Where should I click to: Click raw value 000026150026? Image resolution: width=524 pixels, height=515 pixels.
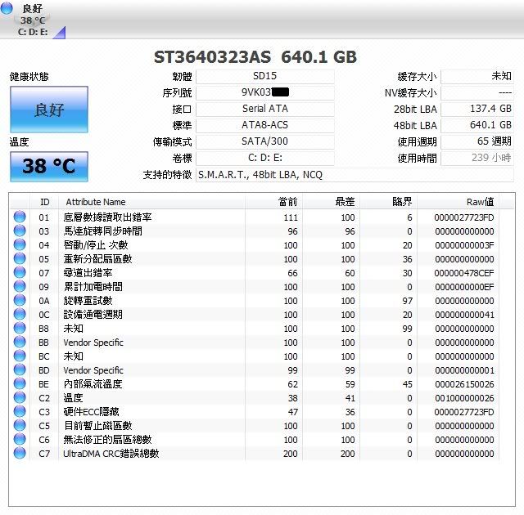464,384
